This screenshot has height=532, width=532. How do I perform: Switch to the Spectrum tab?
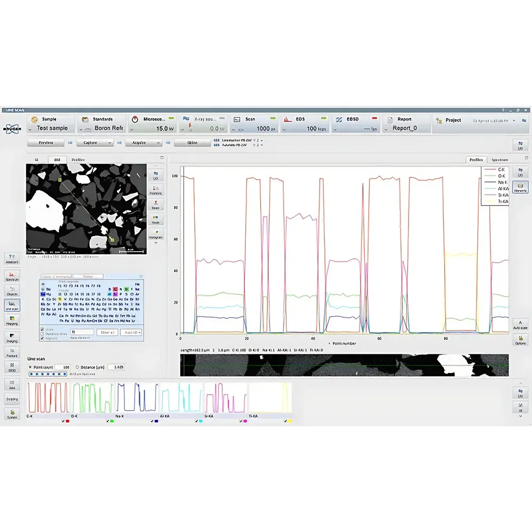(501, 160)
